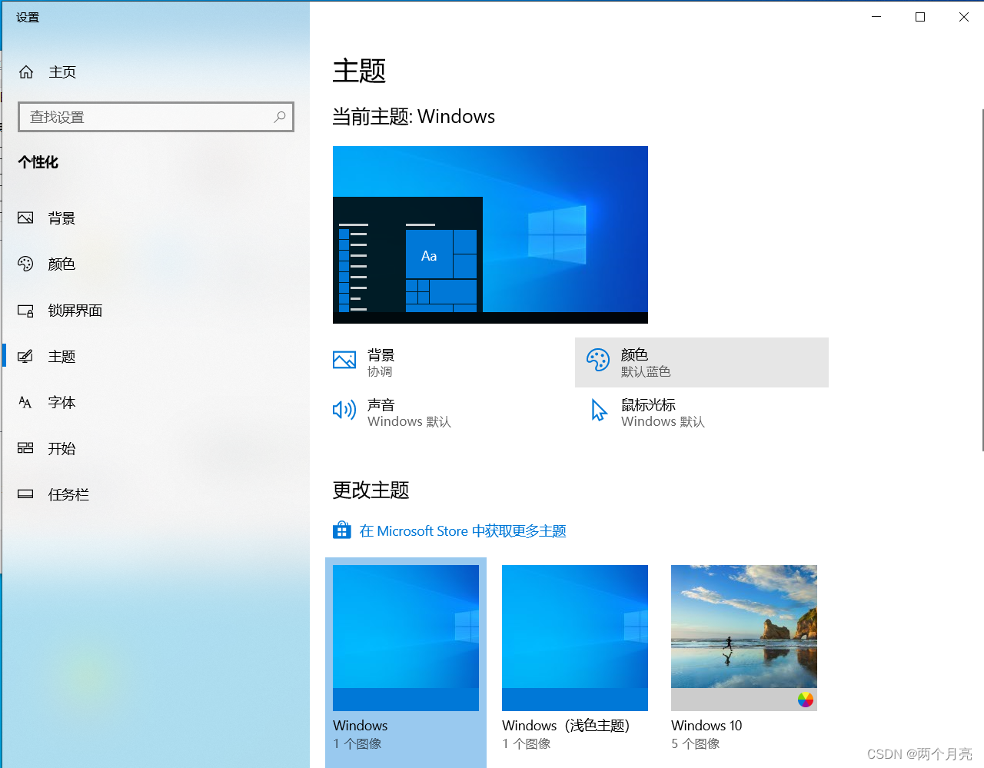Open the 开始 settings page
The image size is (984, 768).
pyautogui.click(x=155, y=449)
